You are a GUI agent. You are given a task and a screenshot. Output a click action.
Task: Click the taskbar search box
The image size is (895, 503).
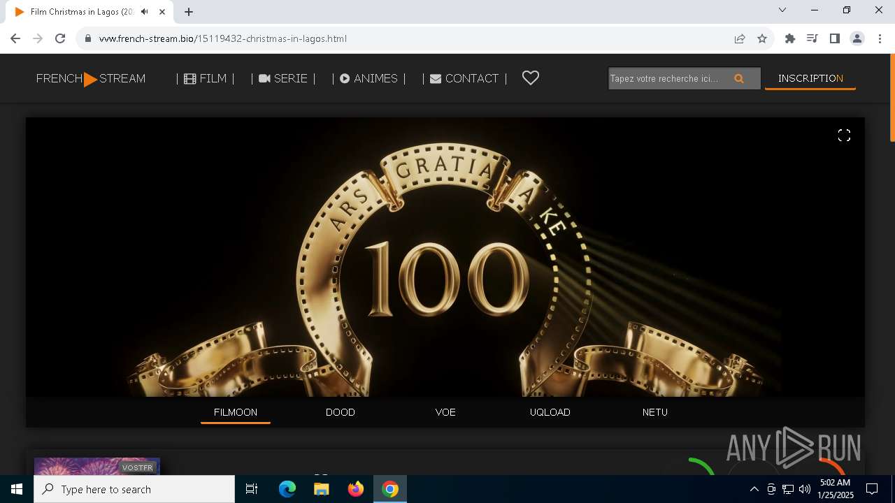point(134,489)
